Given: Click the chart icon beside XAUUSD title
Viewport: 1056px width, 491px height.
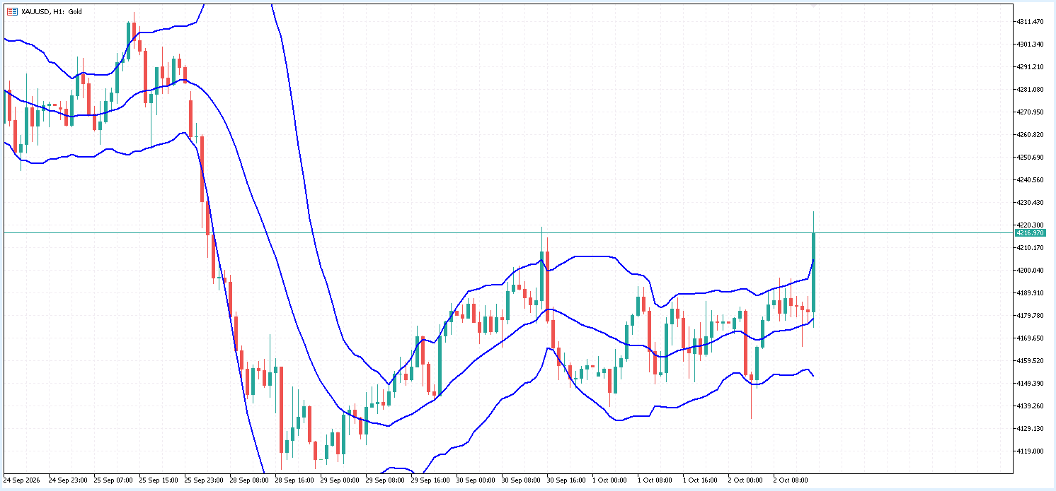Looking at the screenshot, I should point(12,11).
